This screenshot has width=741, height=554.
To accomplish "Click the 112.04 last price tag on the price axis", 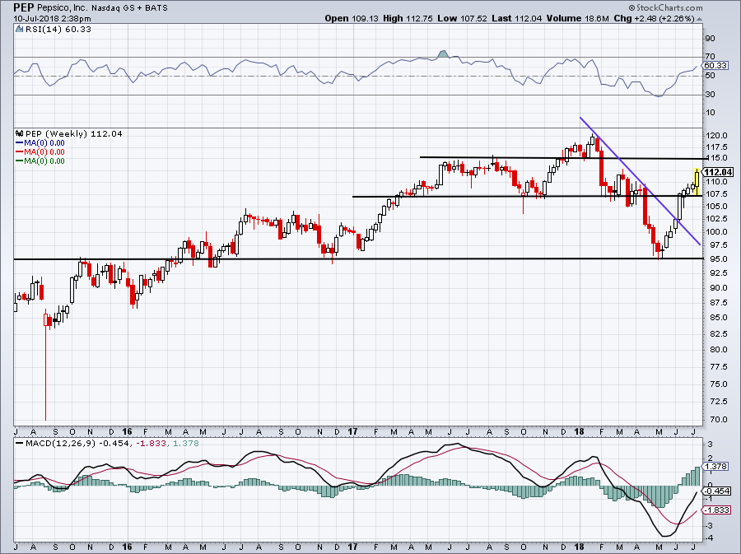I will point(718,172).
